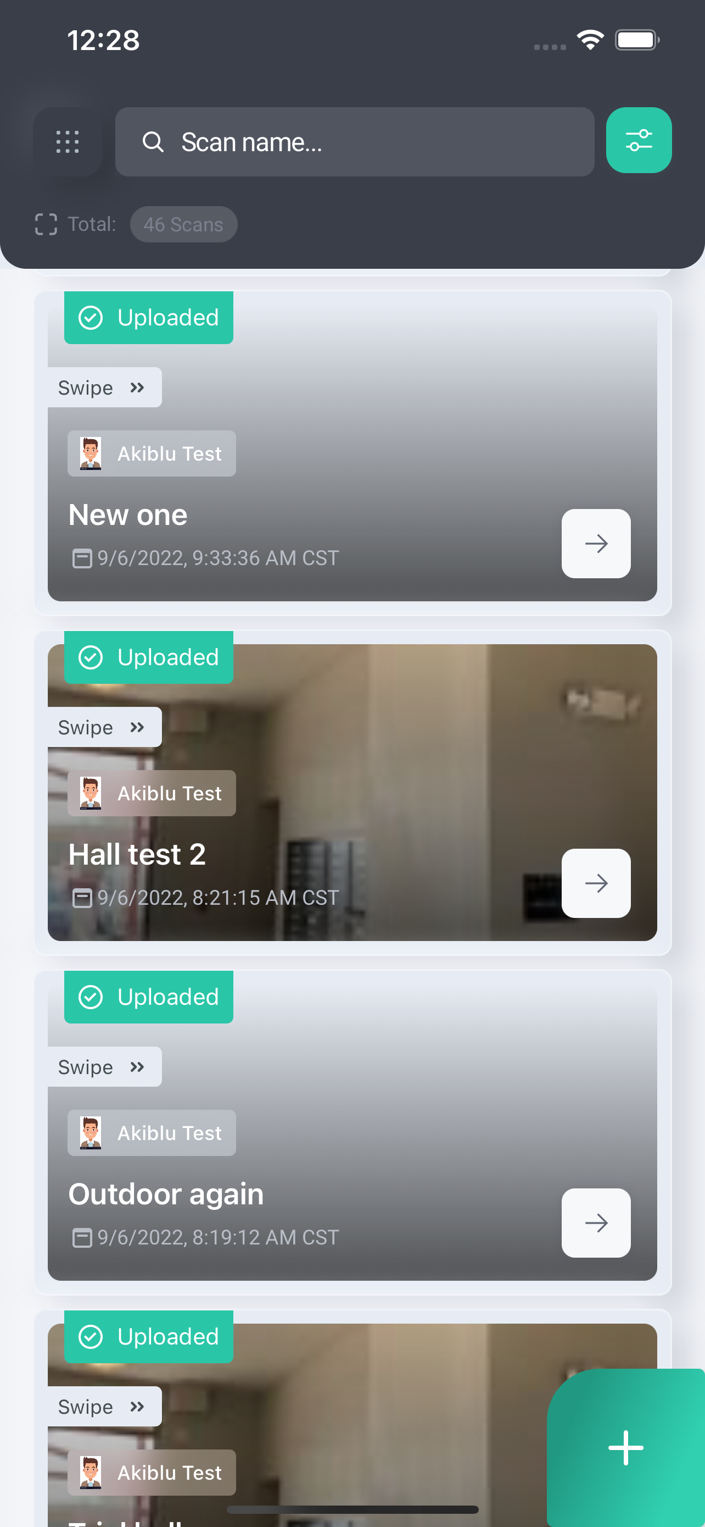This screenshot has width=705, height=1527.
Task: Open the New one scan arrow
Action: pyautogui.click(x=596, y=544)
